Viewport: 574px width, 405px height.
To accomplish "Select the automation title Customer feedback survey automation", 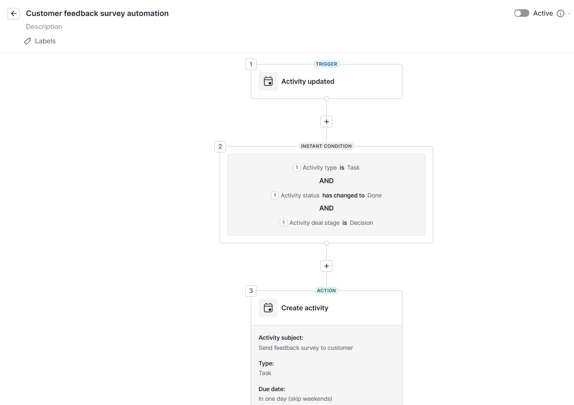I will pyautogui.click(x=97, y=13).
